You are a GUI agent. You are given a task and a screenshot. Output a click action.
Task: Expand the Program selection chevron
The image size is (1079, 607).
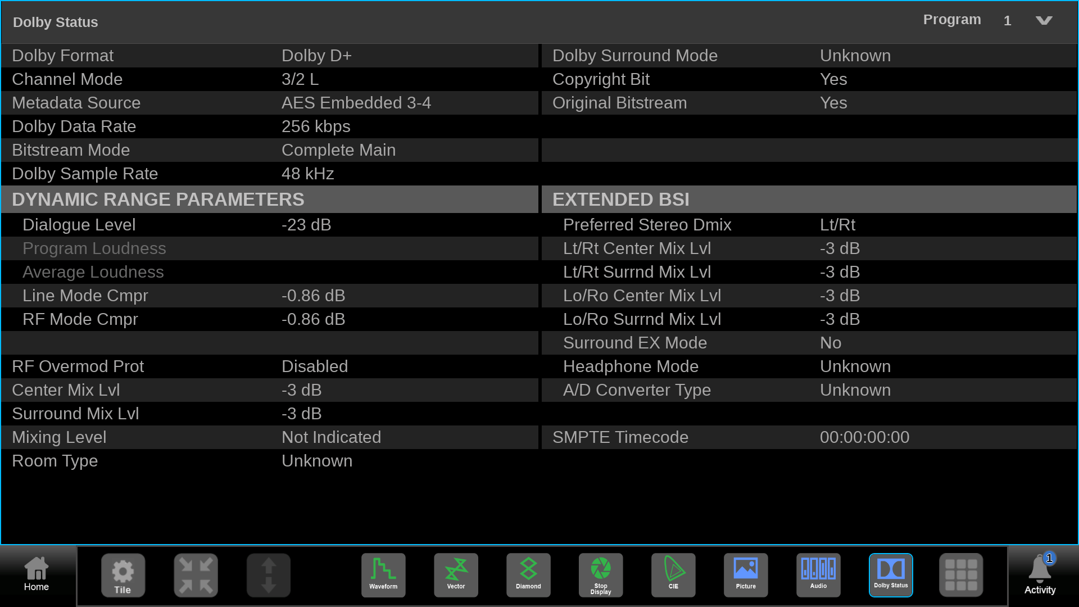click(1044, 21)
